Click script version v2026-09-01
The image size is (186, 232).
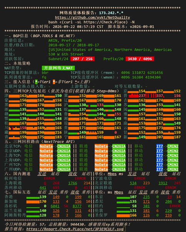[x=142, y=27]
